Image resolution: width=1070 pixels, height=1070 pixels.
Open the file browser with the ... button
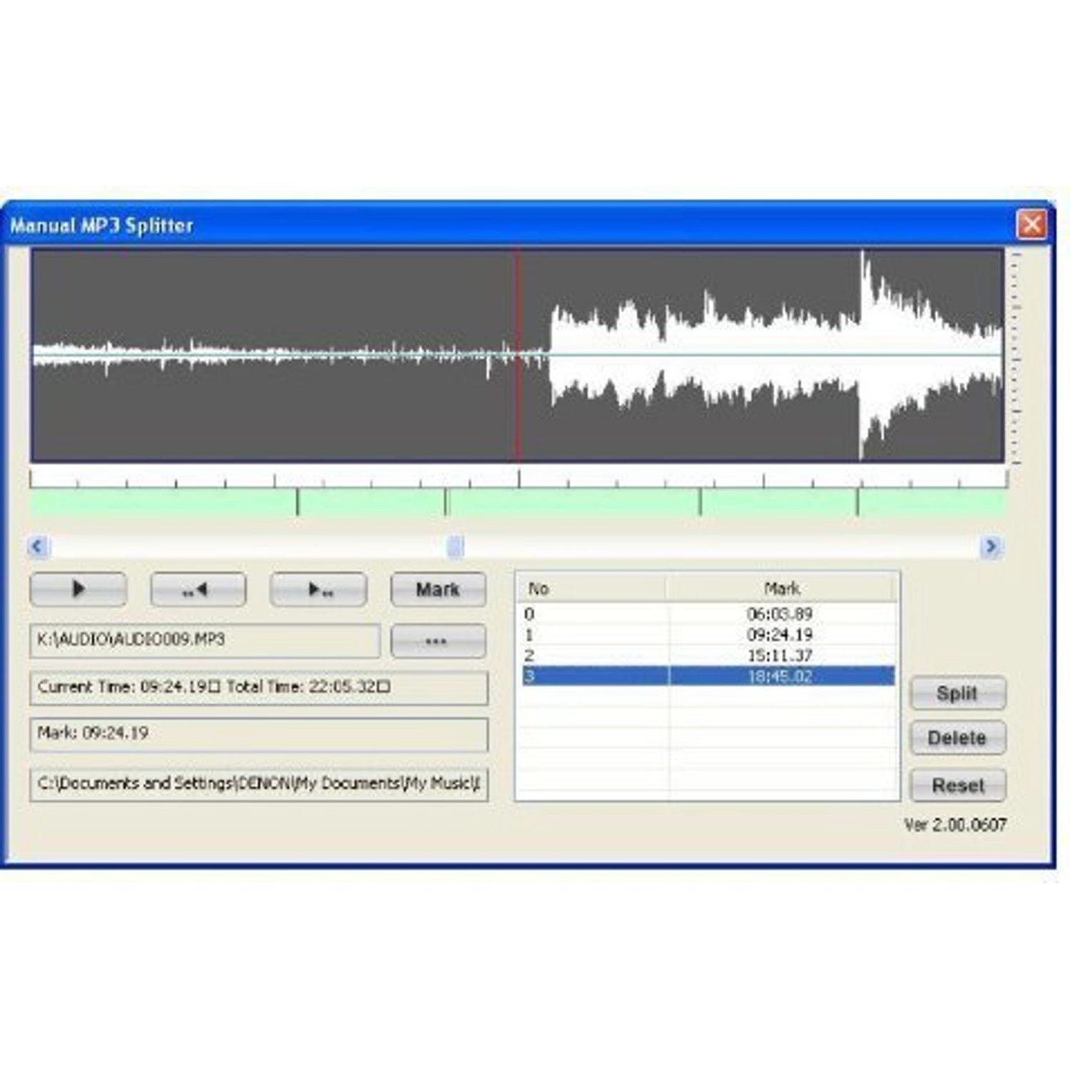pyautogui.click(x=437, y=640)
